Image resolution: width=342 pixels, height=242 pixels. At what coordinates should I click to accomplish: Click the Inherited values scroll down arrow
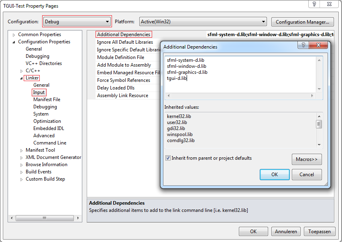click(319, 144)
